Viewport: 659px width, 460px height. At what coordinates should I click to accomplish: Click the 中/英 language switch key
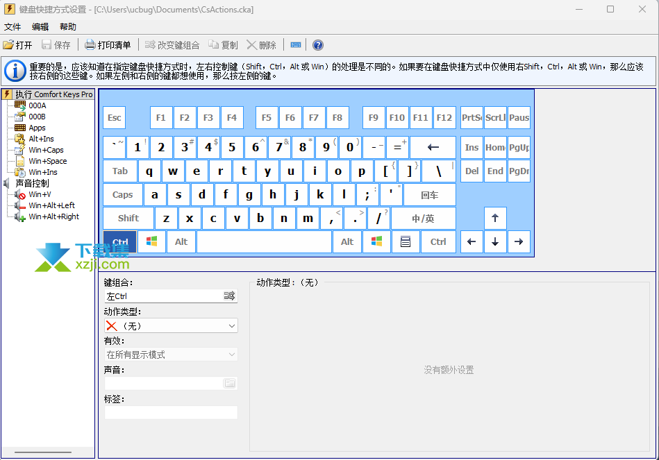click(423, 218)
